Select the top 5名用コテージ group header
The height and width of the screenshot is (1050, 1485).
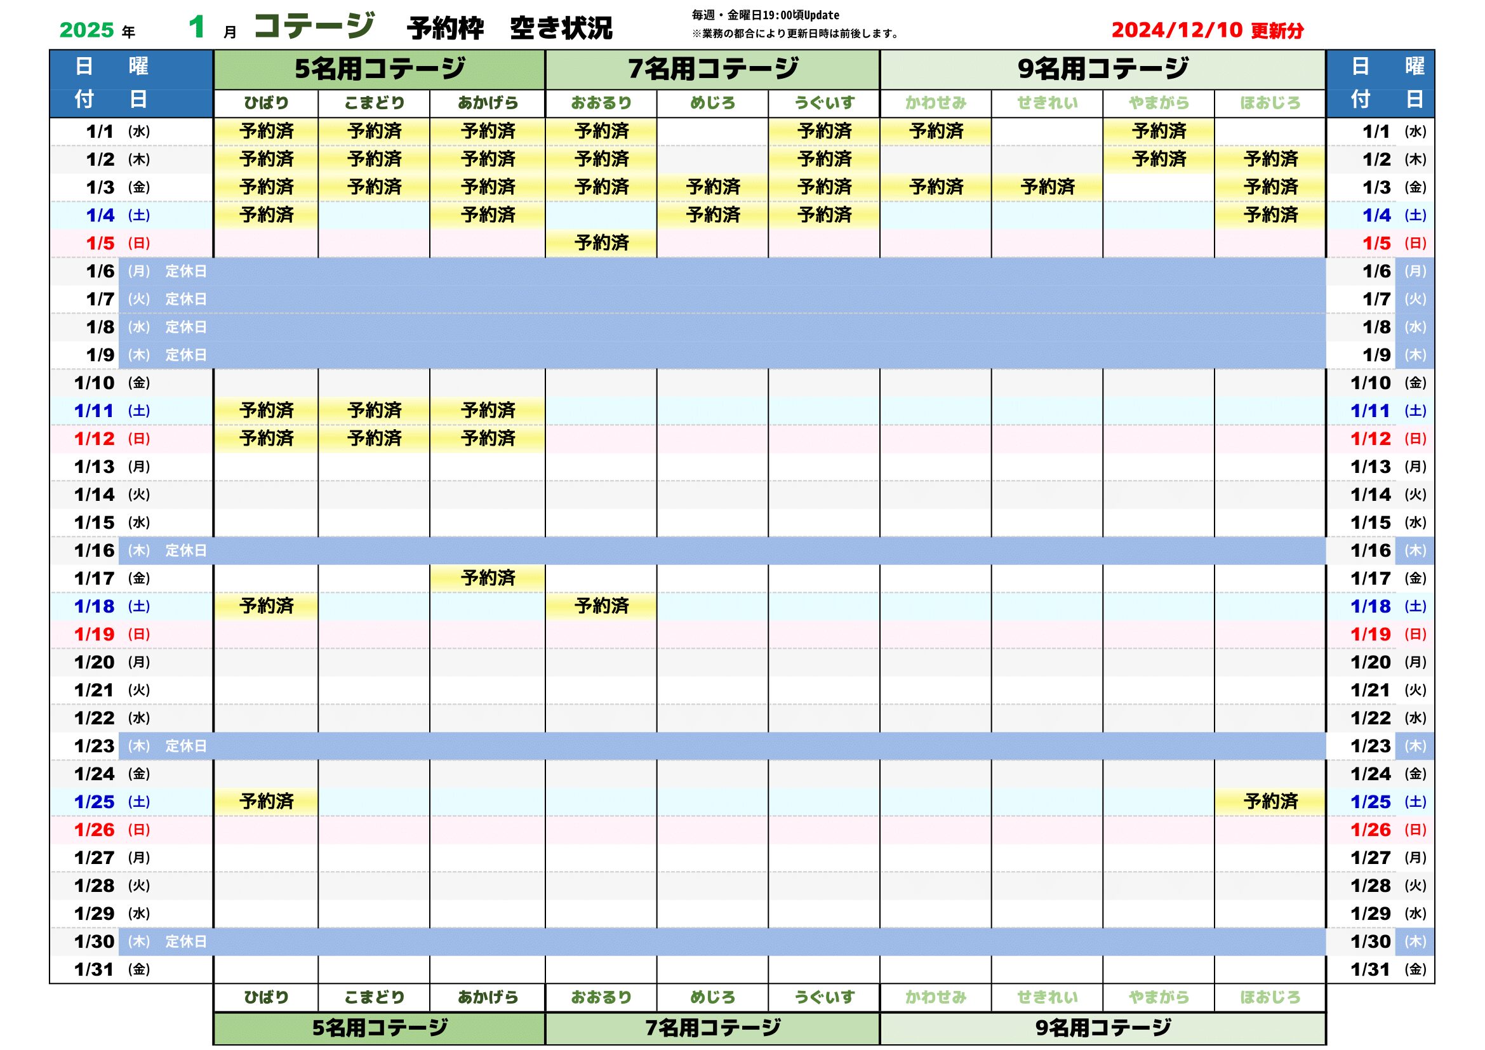point(380,69)
